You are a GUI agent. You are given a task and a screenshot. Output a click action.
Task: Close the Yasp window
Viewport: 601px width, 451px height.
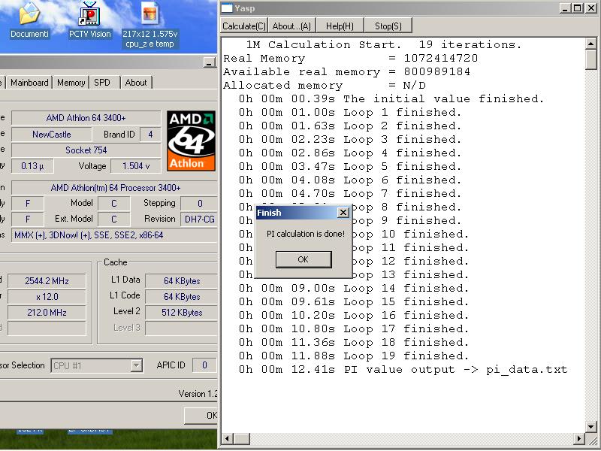pyautogui.click(x=591, y=8)
